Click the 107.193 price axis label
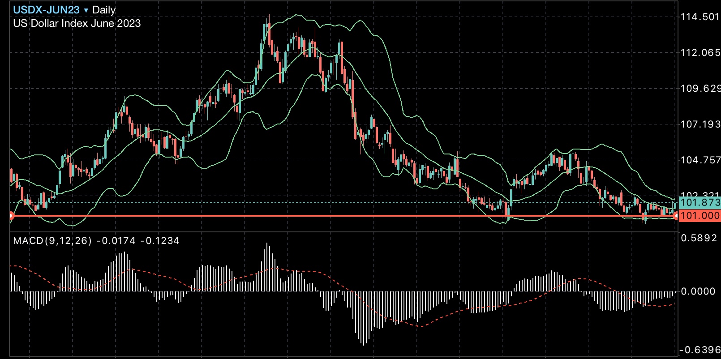Image resolution: width=721 pixels, height=359 pixels. click(x=700, y=124)
